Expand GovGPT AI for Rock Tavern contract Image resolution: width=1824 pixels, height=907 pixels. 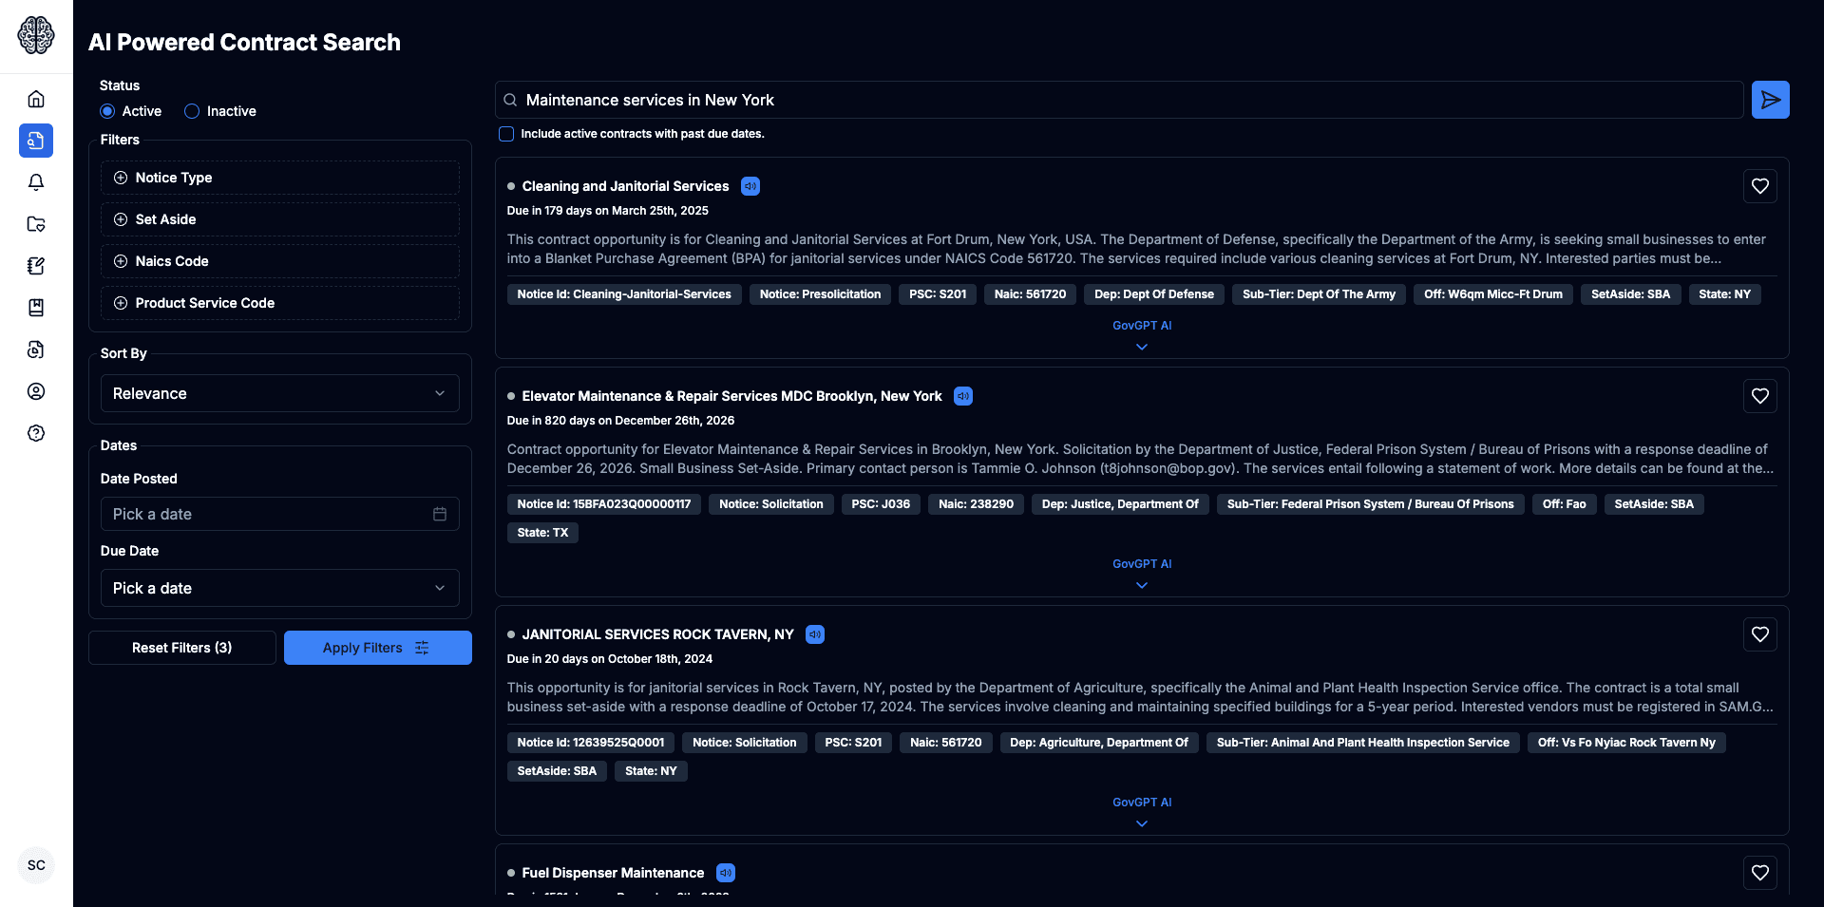tap(1142, 812)
